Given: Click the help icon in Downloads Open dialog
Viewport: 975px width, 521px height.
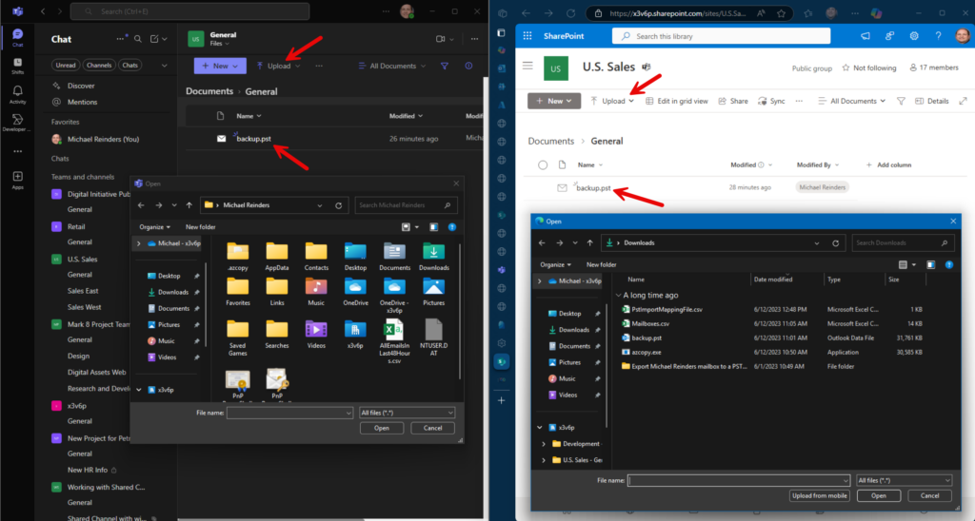Looking at the screenshot, I should click(949, 265).
